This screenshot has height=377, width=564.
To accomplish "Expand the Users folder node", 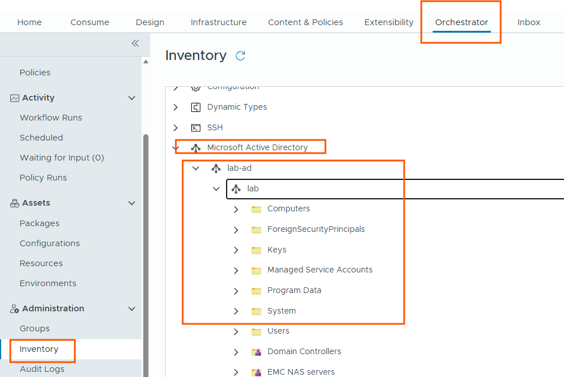I will click(x=236, y=332).
